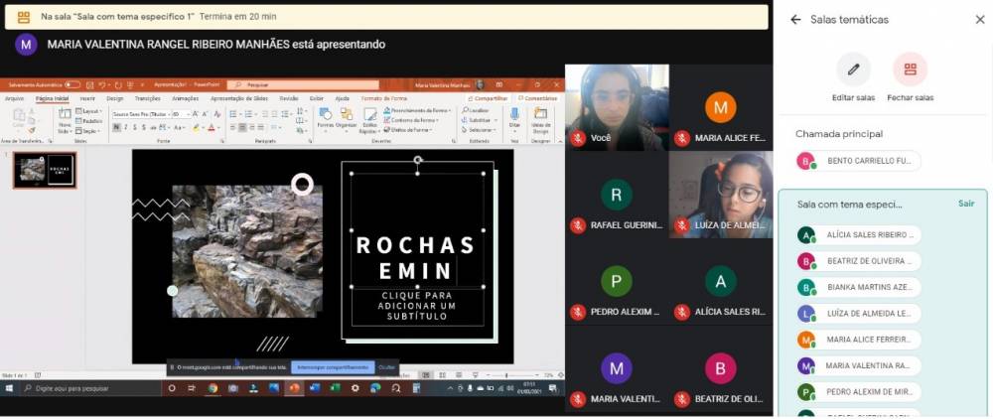Click the Interromper compartilhamento button
This screenshot has height=419, width=993.
[333, 367]
